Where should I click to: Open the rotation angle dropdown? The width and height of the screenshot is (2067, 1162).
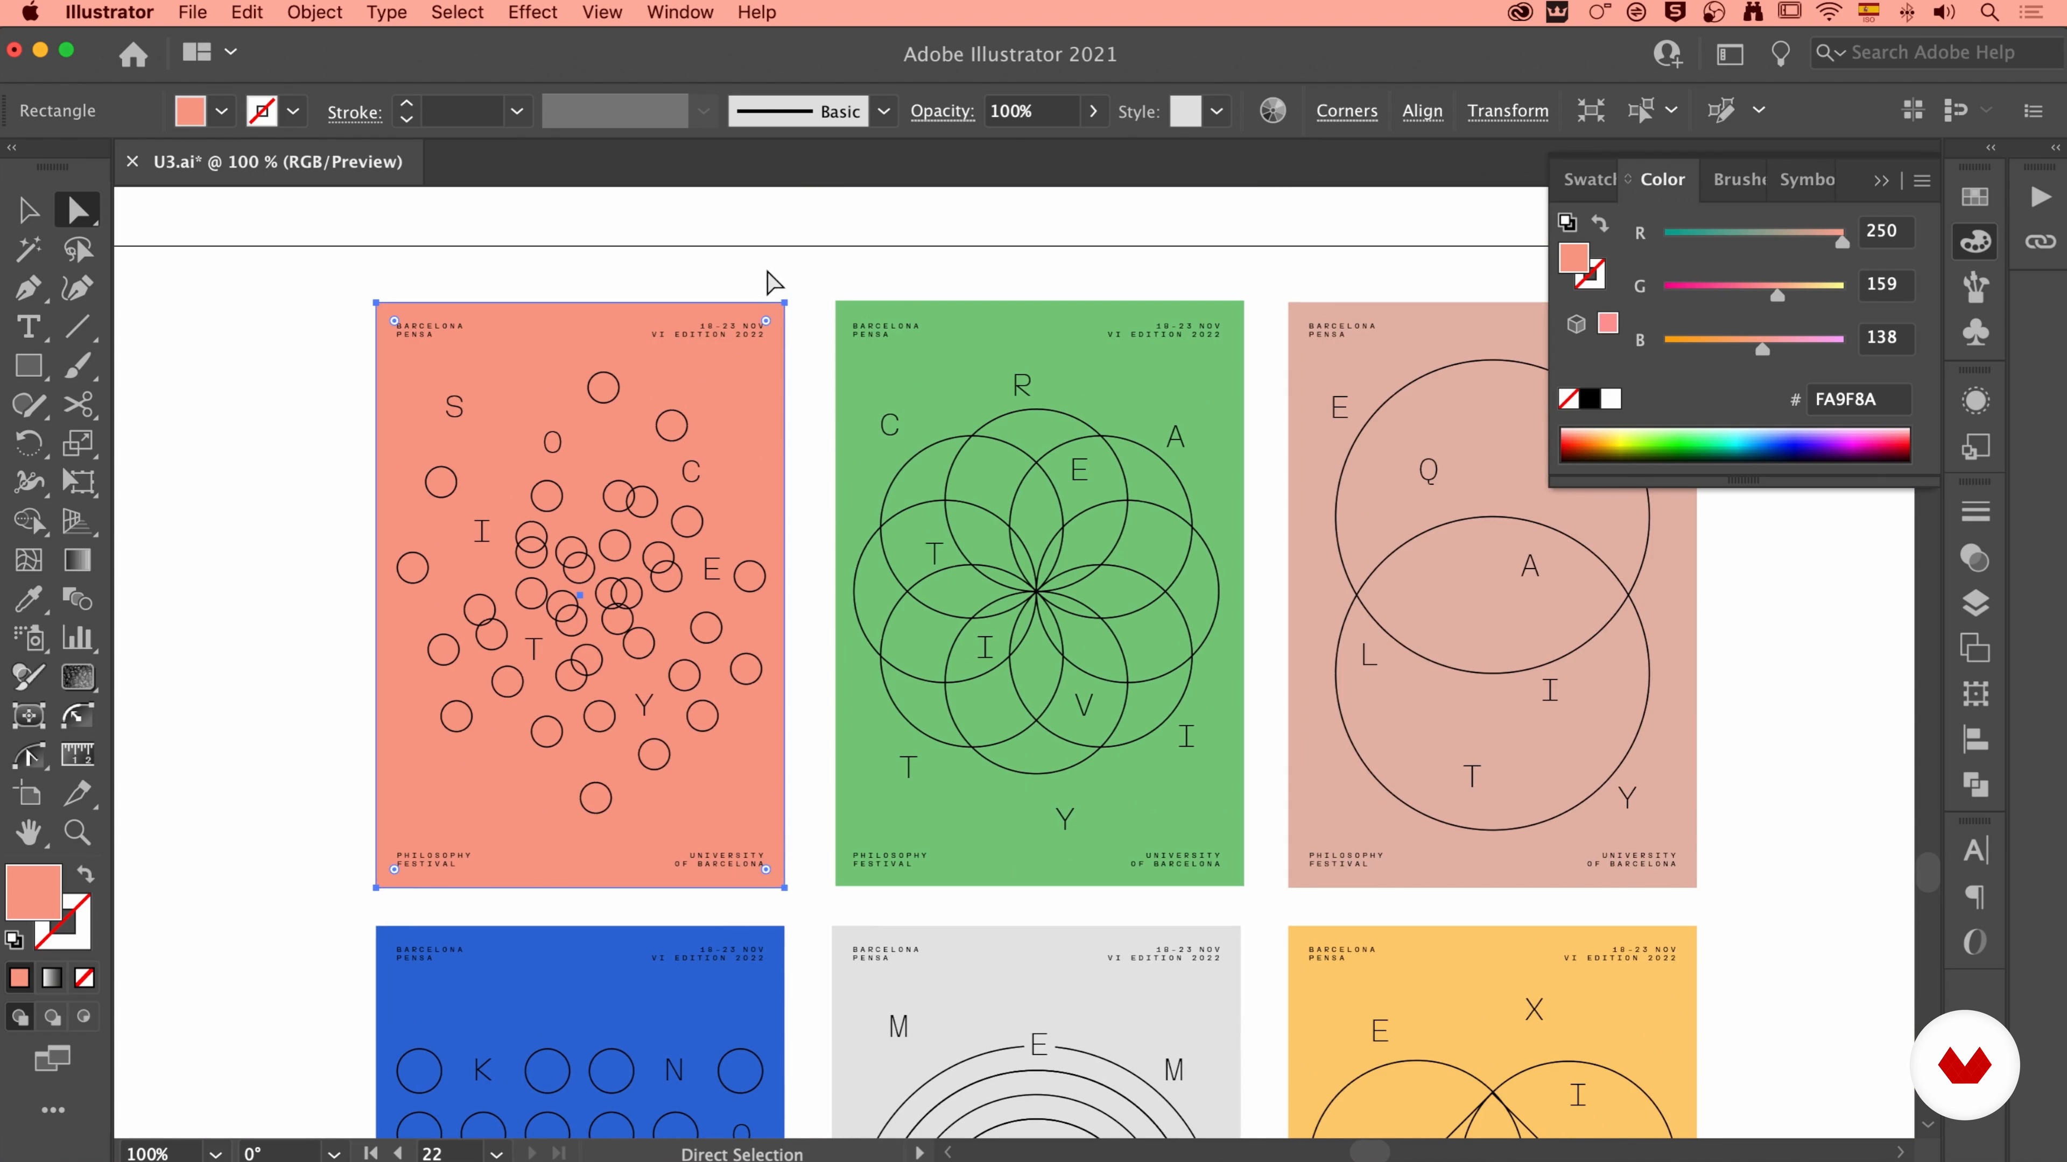tap(334, 1153)
